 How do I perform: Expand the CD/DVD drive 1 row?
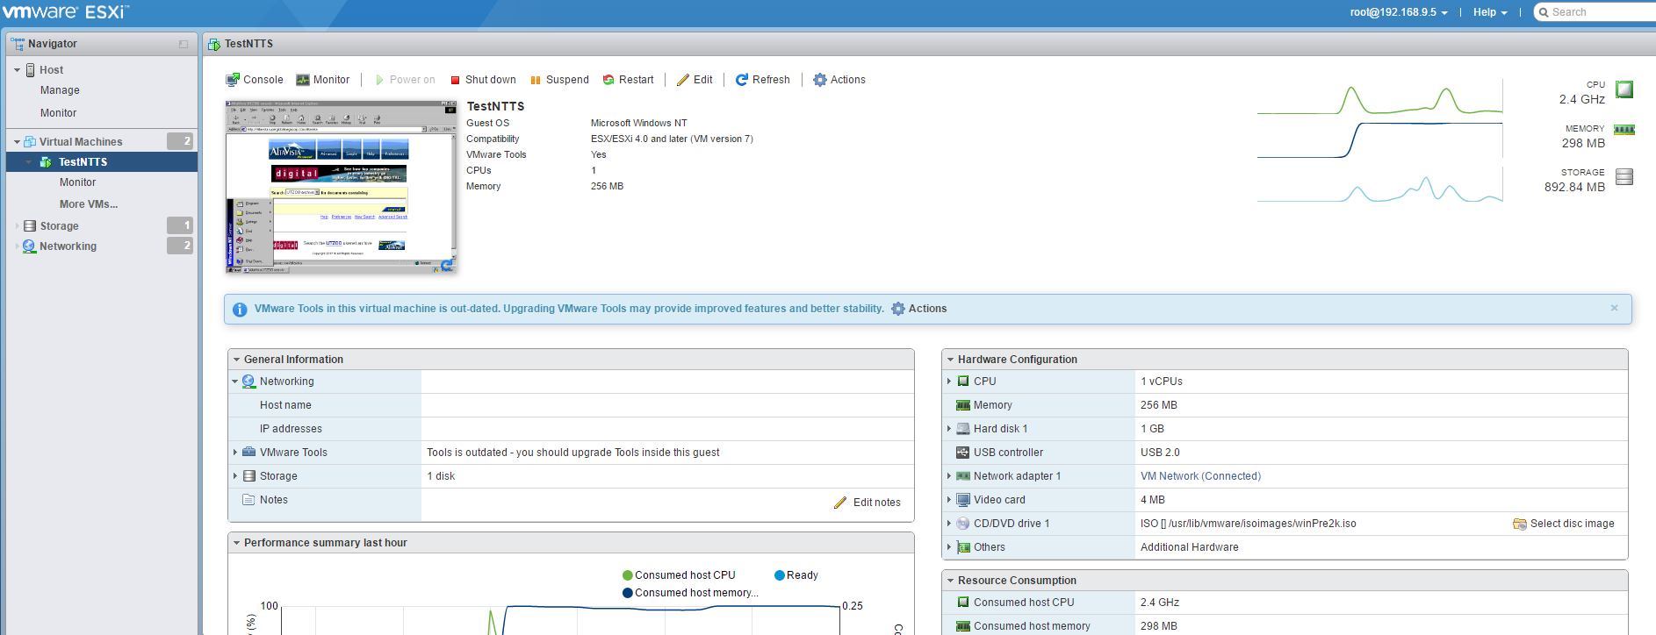pyautogui.click(x=949, y=524)
